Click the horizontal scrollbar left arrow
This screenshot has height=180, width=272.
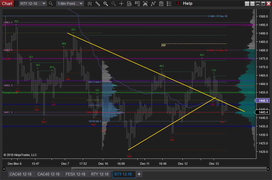(x=4, y=169)
